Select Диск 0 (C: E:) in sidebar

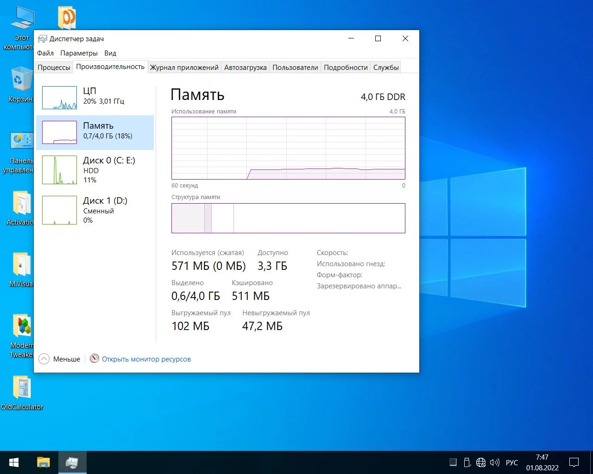95,170
